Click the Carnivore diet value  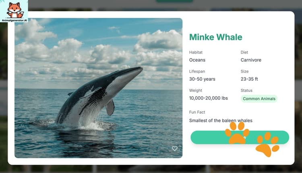[x=251, y=60]
